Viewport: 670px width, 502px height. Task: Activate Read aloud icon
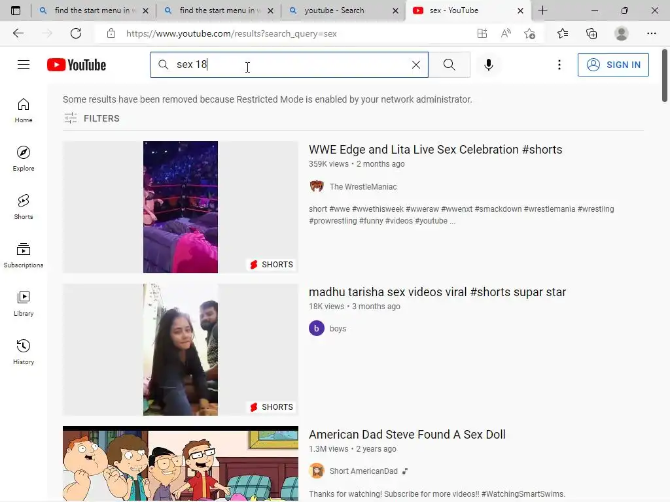coord(506,33)
